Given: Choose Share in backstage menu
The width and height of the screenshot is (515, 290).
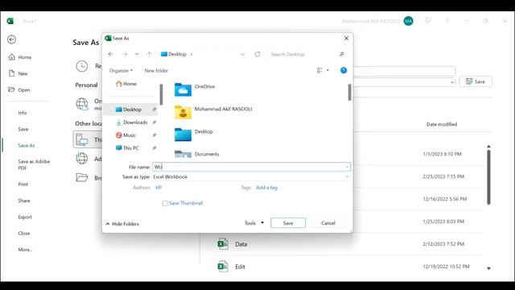Looking at the screenshot, I should coord(24,201).
